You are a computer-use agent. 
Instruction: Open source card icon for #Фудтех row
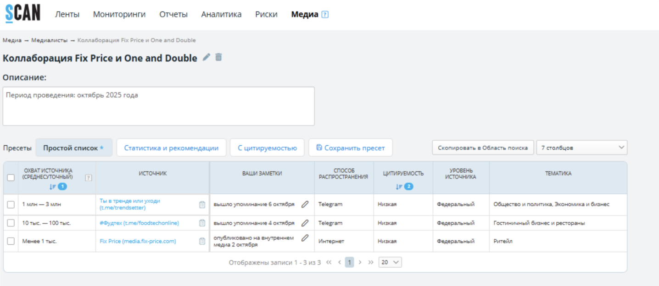point(202,223)
